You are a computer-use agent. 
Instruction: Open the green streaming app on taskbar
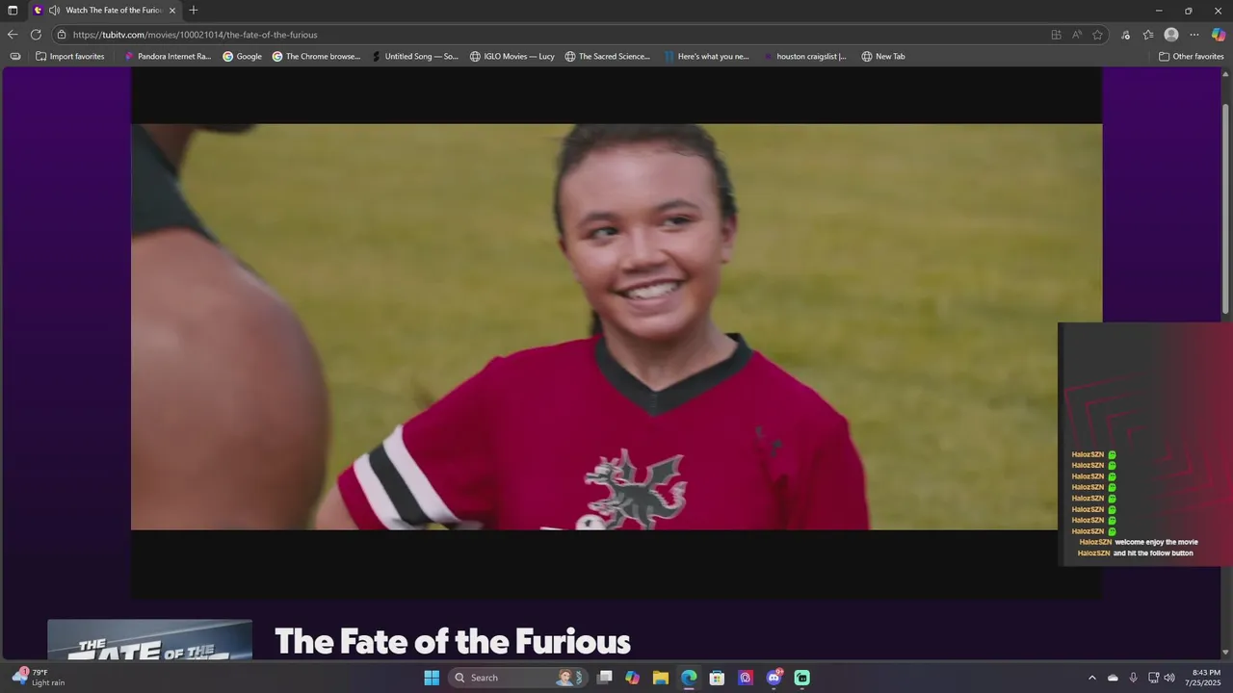801,678
